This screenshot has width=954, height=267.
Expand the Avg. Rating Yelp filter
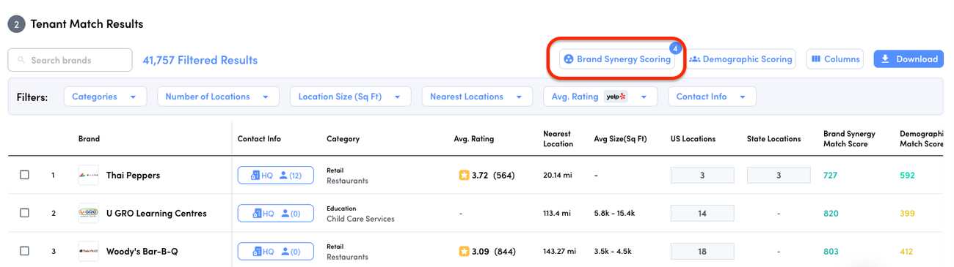(600, 97)
